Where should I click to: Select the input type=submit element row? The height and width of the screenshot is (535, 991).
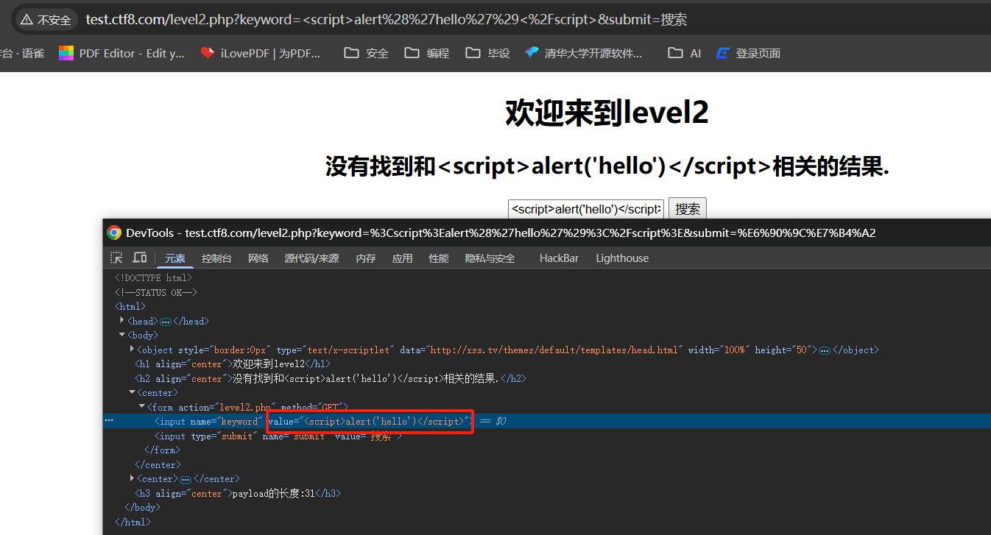point(278,436)
